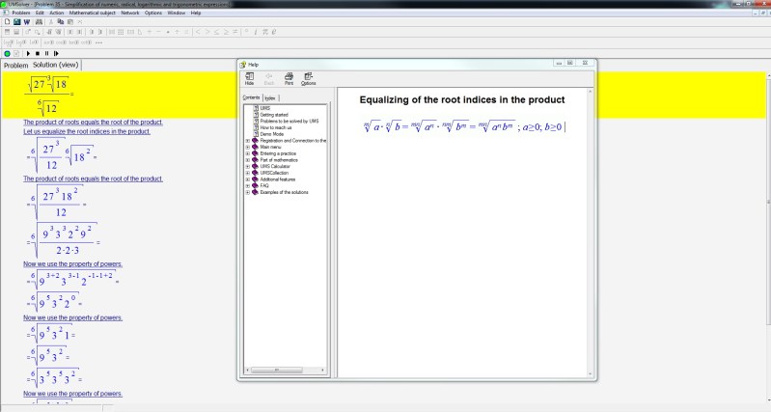Open the Window menu
The image size is (771, 412).
(x=177, y=13)
